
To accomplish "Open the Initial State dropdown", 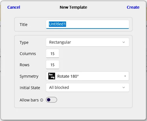I will click(87, 87).
